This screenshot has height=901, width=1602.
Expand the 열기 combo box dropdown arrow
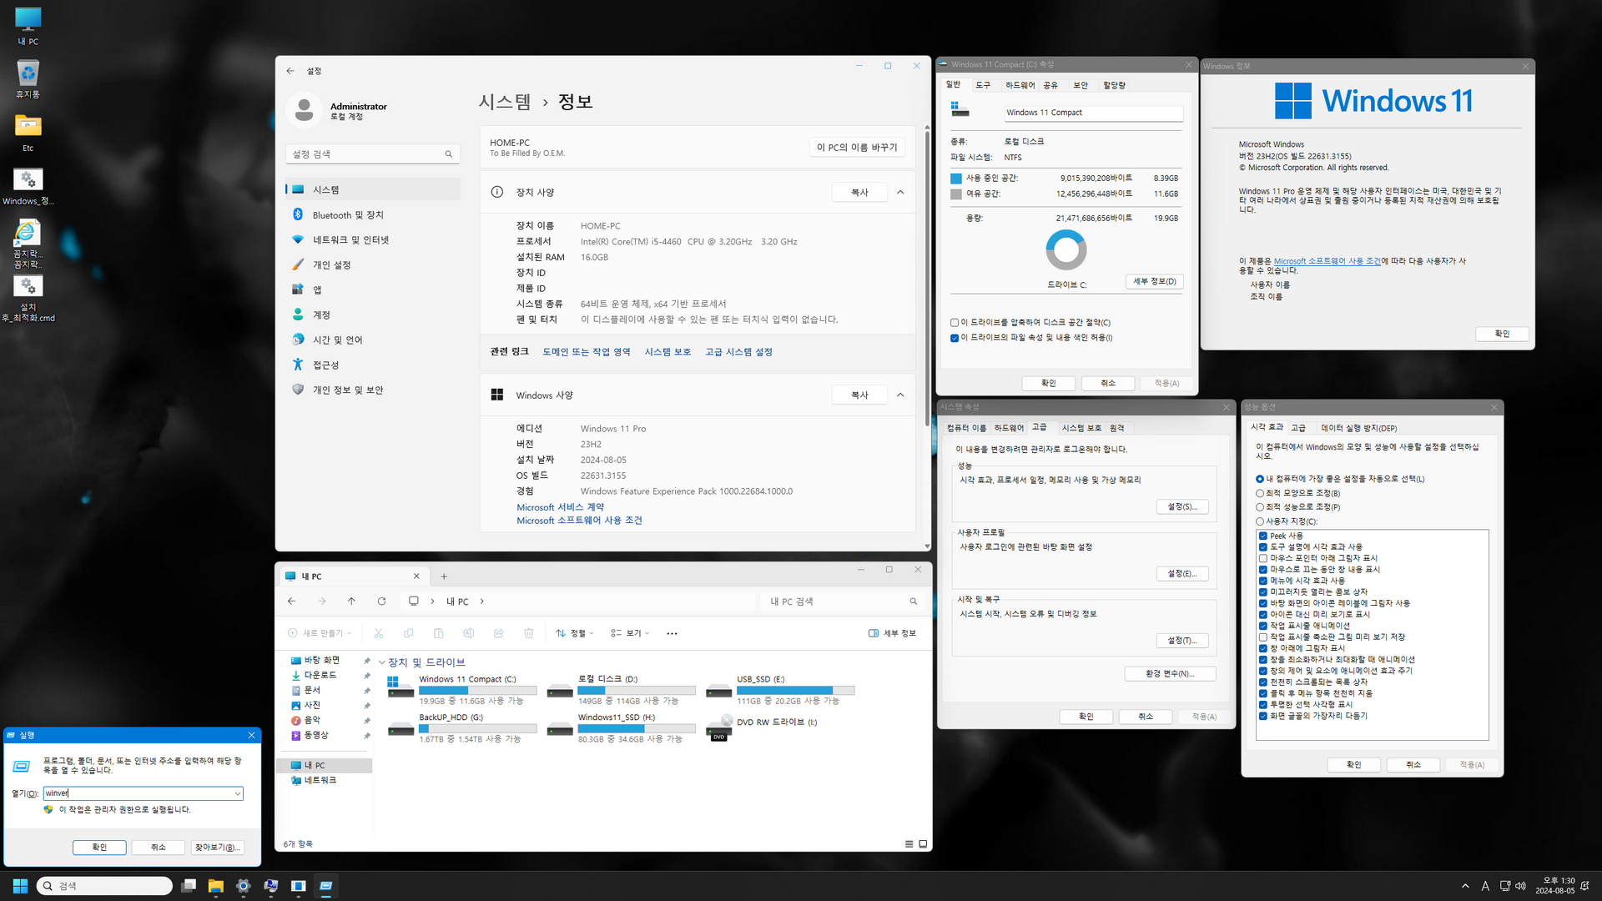click(x=238, y=794)
